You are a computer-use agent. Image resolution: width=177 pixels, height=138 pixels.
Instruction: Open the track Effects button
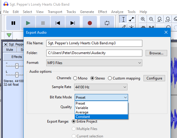[14, 57]
